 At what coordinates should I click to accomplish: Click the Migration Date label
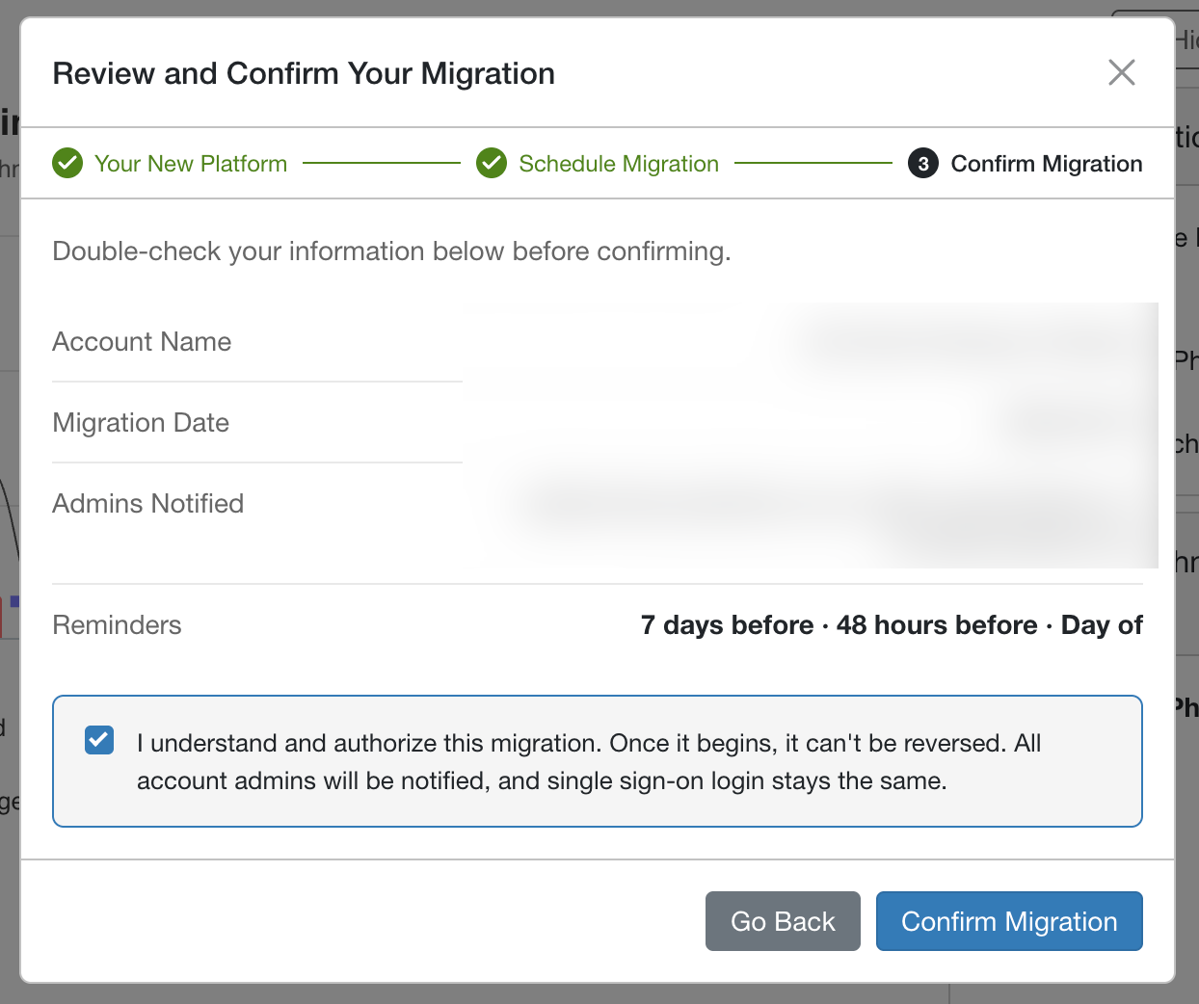(141, 423)
